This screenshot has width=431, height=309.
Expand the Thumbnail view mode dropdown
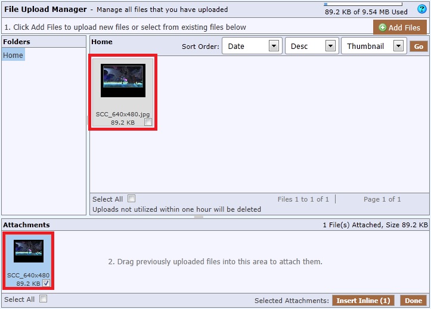click(x=399, y=47)
